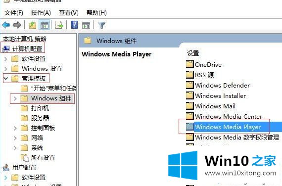Click the 本地计算机 策略 root node
The image size is (282, 186).
(x=25, y=39)
